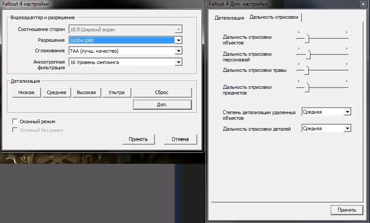This screenshot has height=223, width=370.
Task: Select the Средняя detail preset button
Action: (x=56, y=92)
